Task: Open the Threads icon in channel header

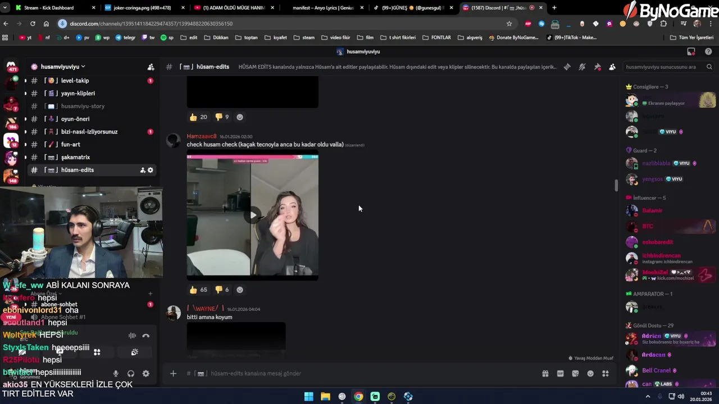Action: pos(567,67)
